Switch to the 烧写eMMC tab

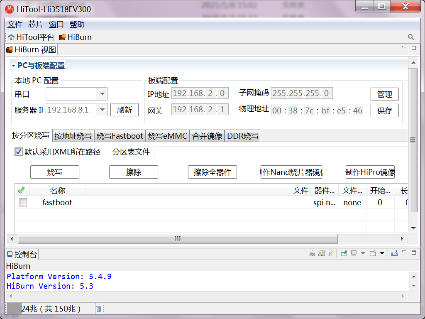(x=168, y=136)
